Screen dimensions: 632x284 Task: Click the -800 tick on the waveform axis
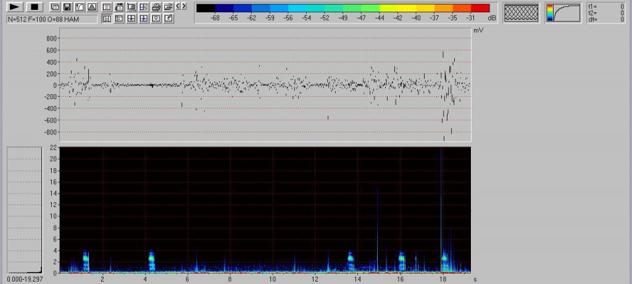point(51,132)
